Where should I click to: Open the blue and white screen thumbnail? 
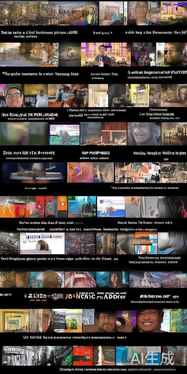coord(111,207)
